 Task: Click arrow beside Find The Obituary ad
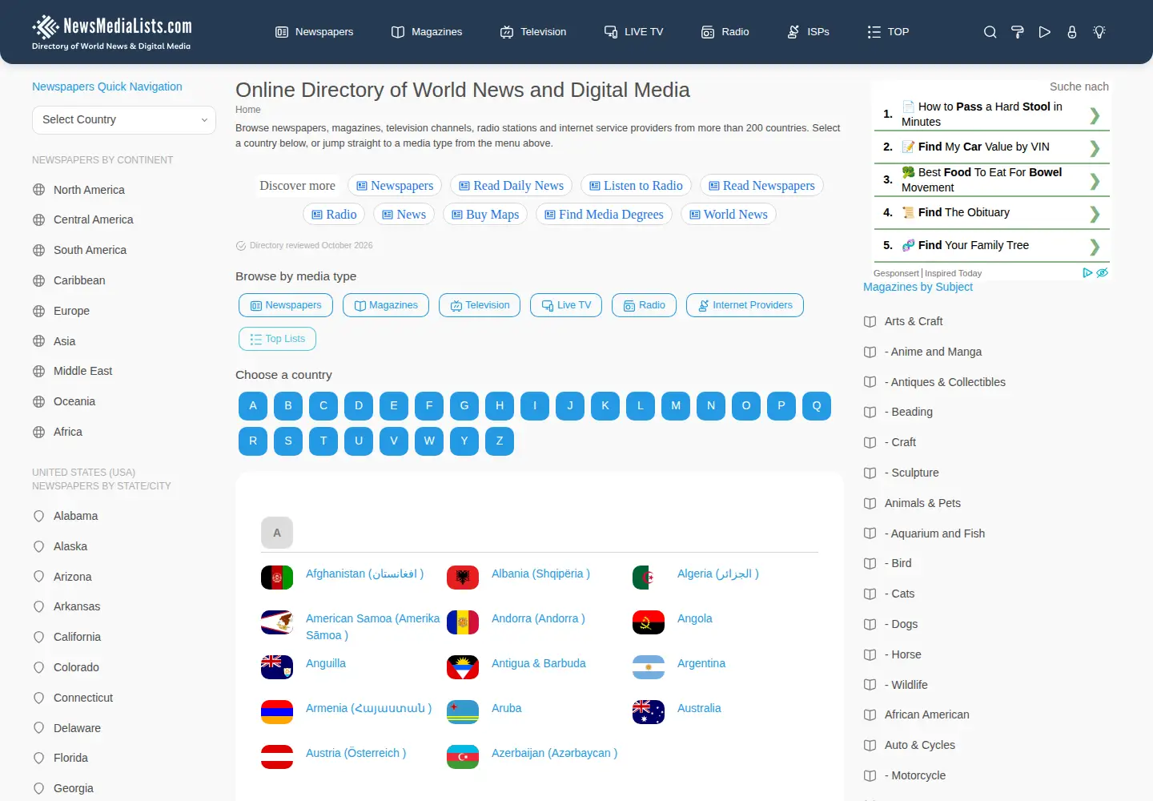(1095, 214)
